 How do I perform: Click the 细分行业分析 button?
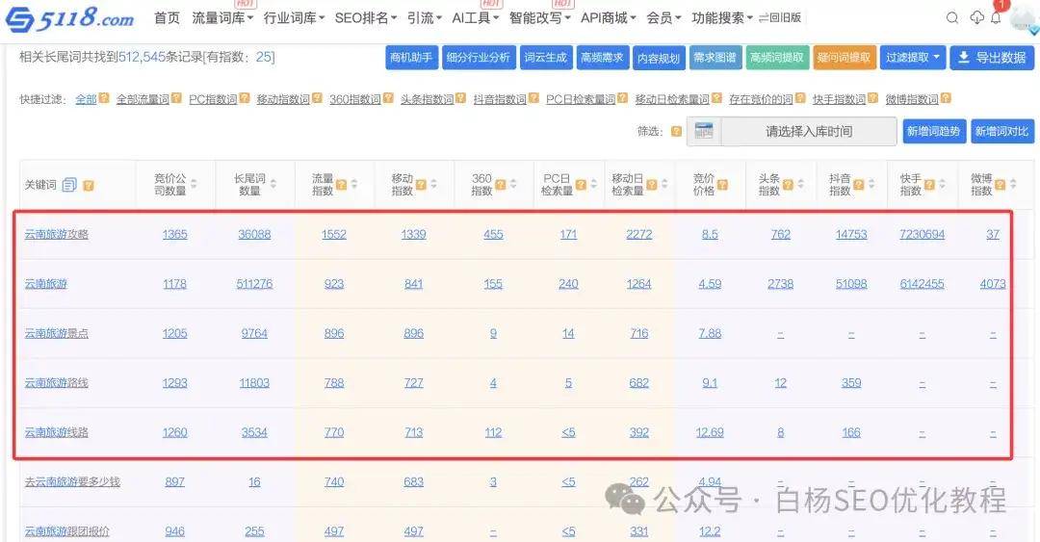478,58
